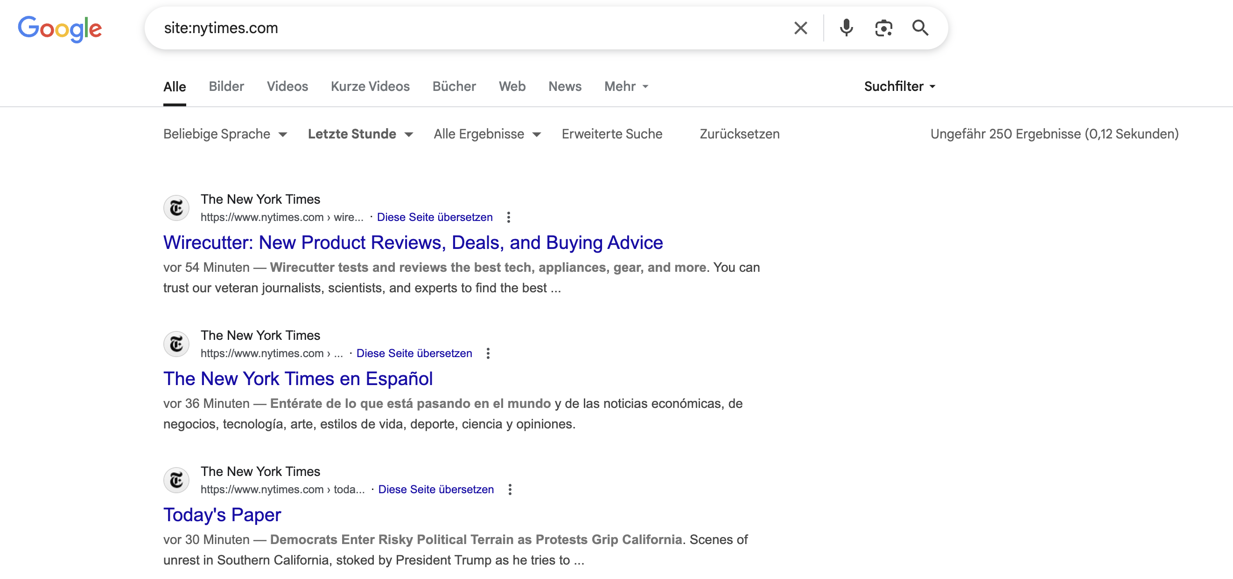This screenshot has height=579, width=1233.
Task: Activate voice search via microphone icon
Action: point(846,28)
